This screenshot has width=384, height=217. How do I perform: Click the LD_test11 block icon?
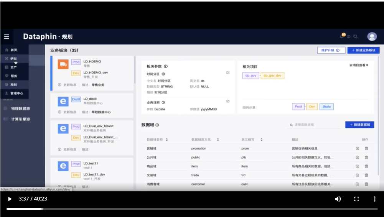coord(63,166)
